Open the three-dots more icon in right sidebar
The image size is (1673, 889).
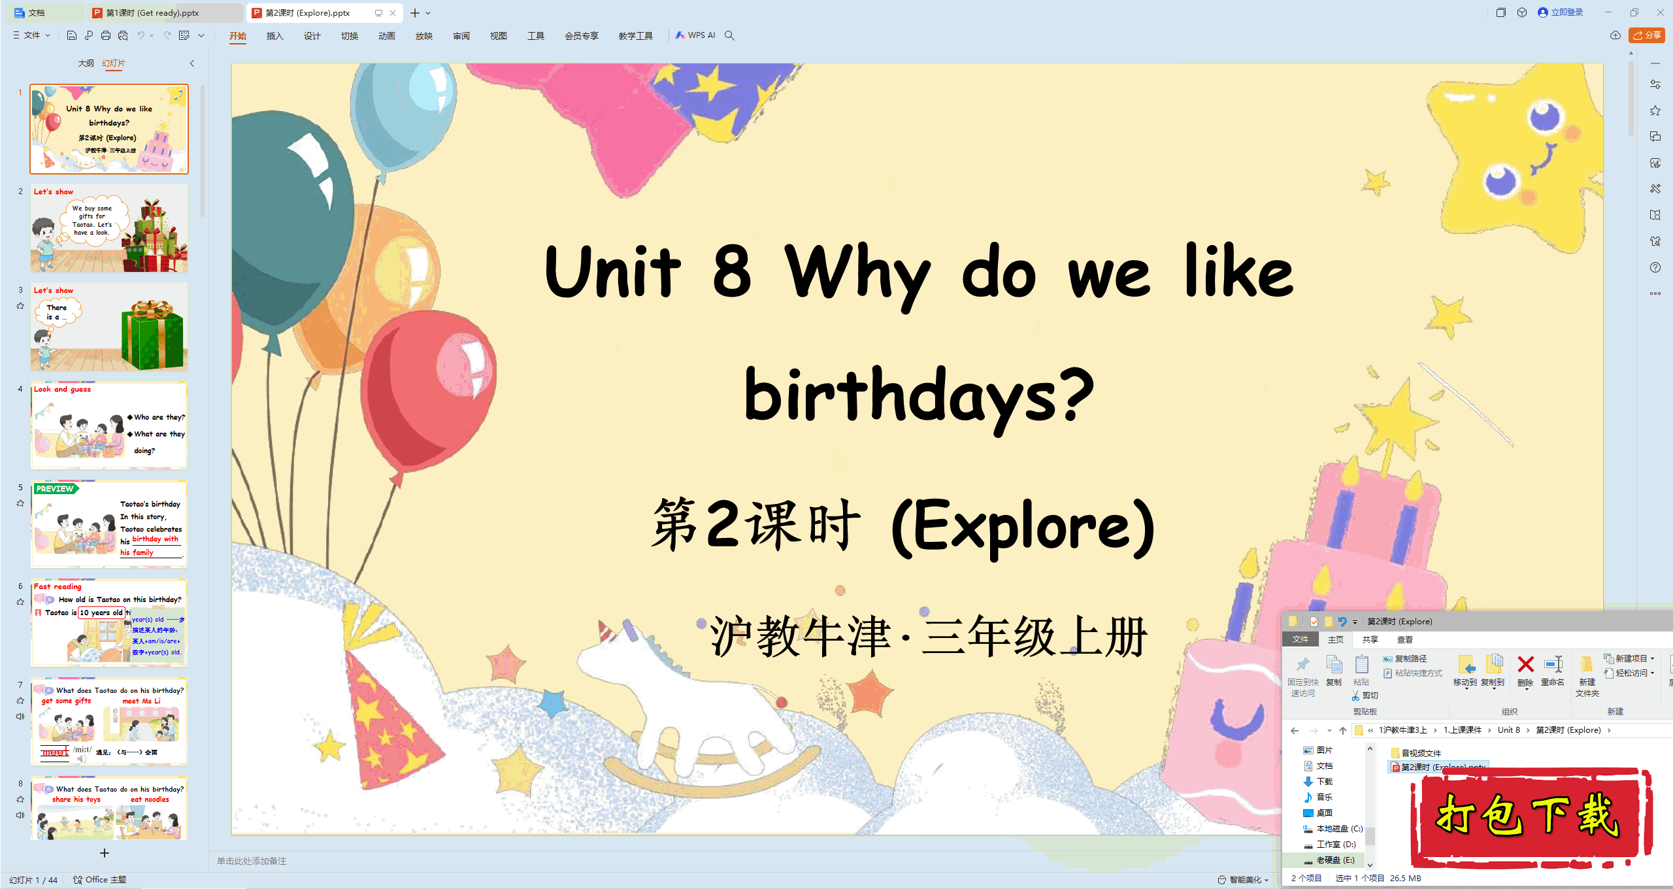[x=1655, y=294]
